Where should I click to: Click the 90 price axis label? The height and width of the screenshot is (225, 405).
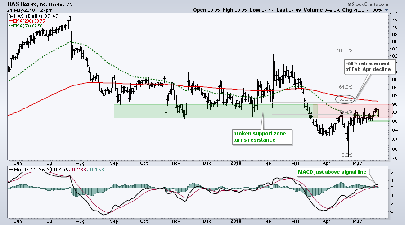[x=394, y=104]
